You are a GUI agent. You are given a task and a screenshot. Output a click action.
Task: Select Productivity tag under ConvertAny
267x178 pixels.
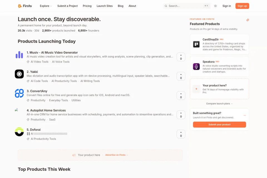38,100
